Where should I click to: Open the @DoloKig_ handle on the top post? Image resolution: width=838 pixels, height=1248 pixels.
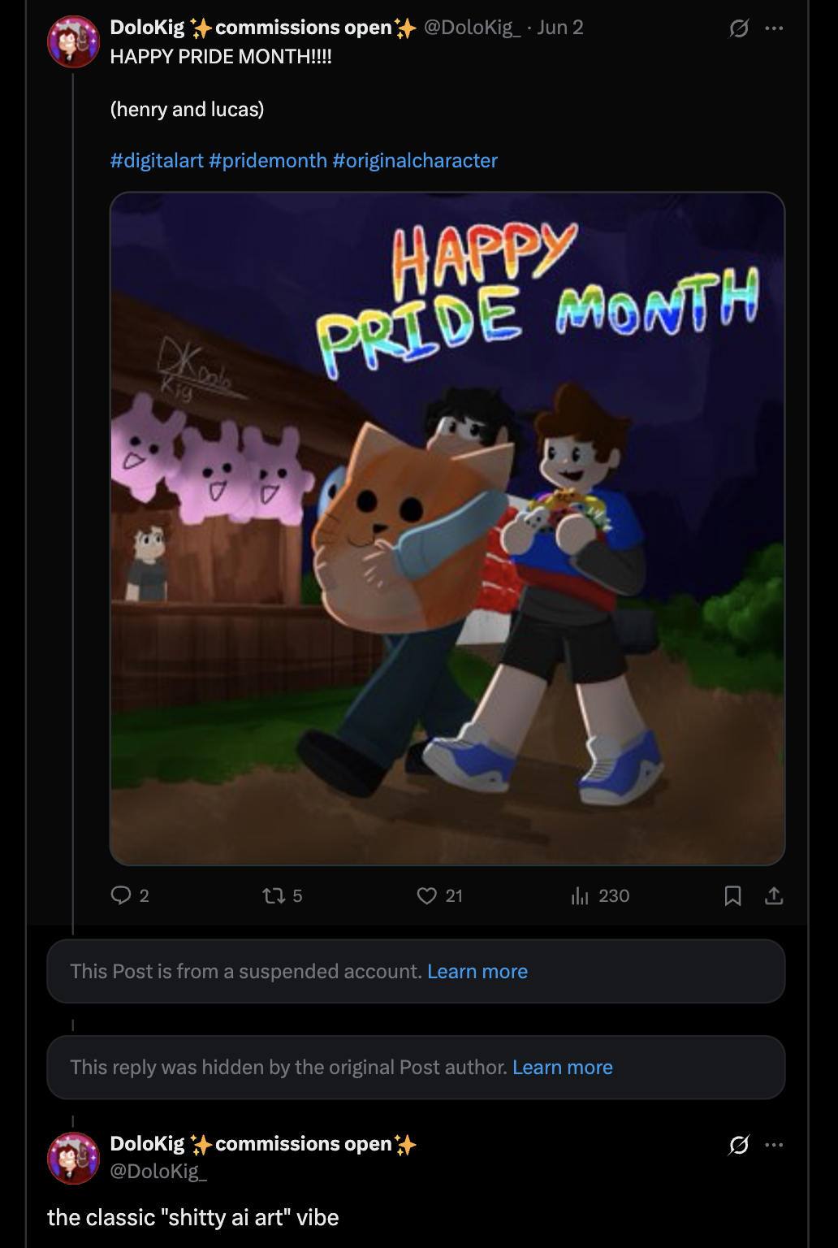tap(473, 28)
